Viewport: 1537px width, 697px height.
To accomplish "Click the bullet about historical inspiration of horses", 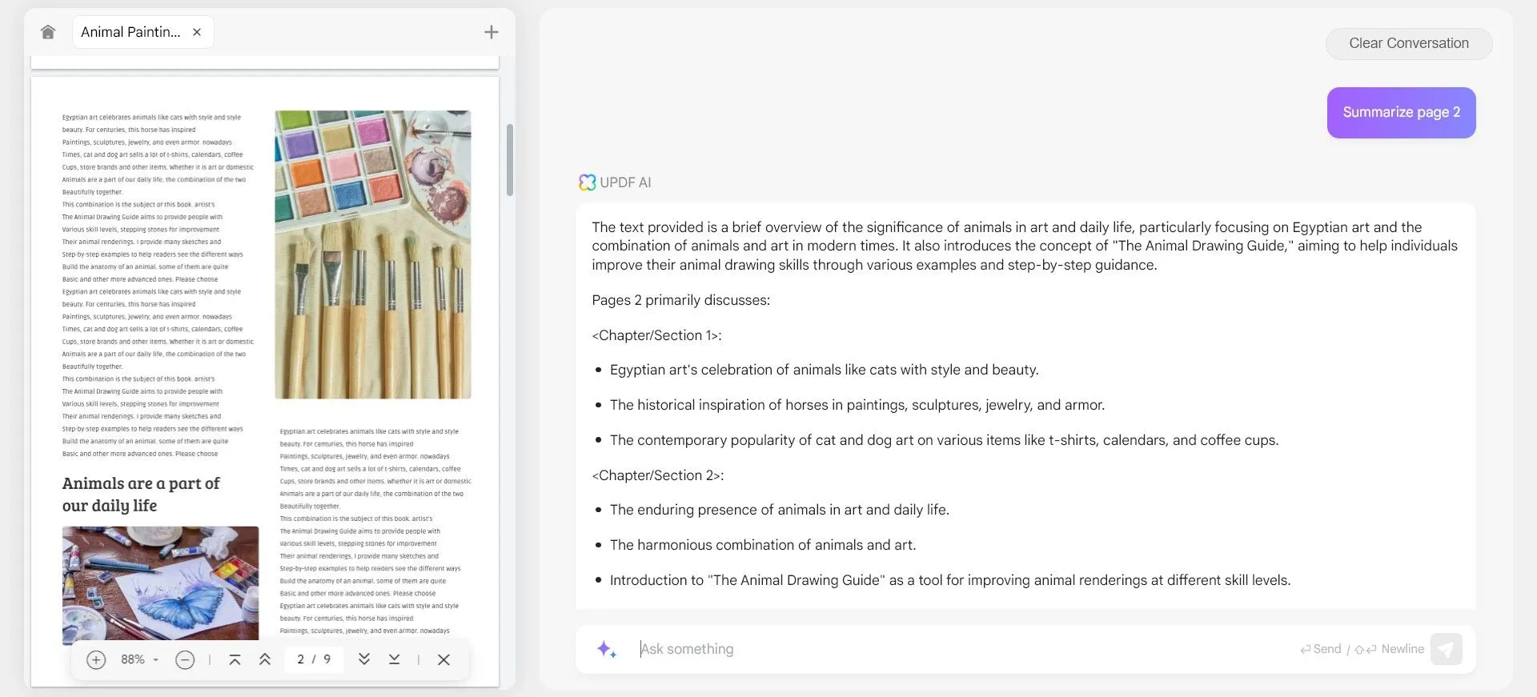I will coord(857,405).
